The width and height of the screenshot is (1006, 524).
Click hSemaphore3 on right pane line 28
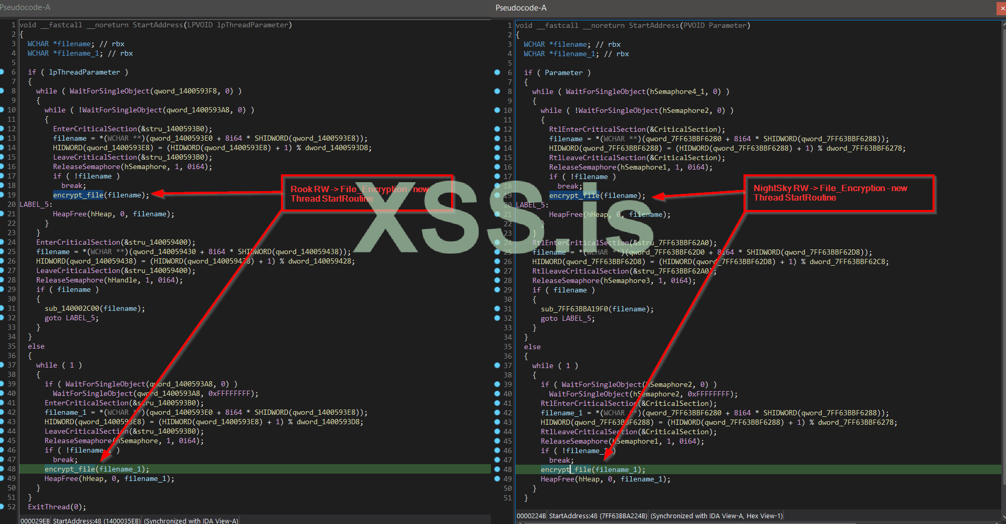pyautogui.click(x=627, y=280)
